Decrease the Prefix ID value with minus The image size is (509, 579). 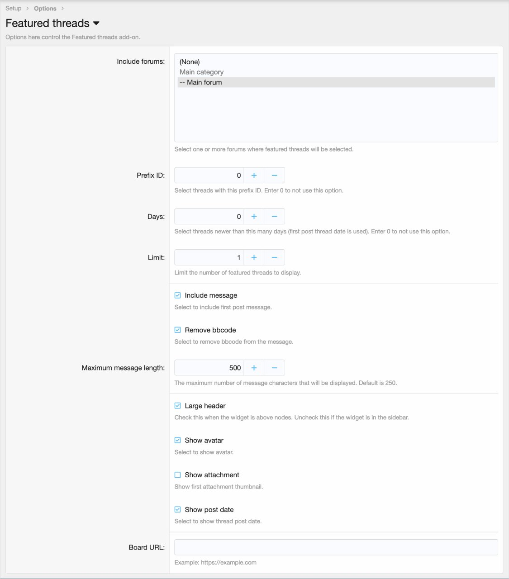tap(274, 176)
